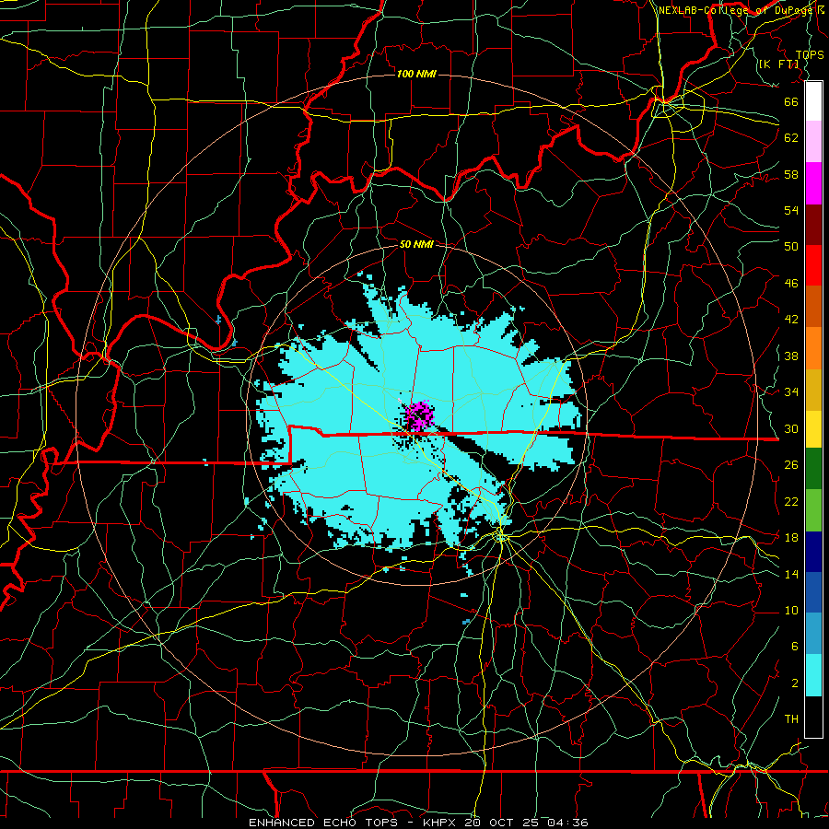Click the '100 NMI' range ring label
The width and height of the screenshot is (829, 829).
(x=416, y=74)
